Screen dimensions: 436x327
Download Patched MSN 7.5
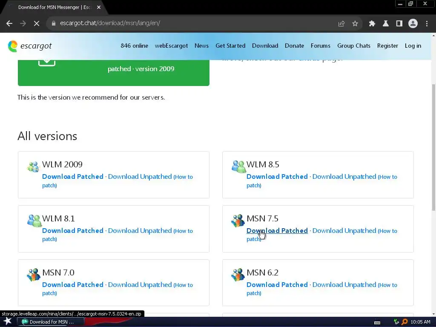tap(277, 230)
